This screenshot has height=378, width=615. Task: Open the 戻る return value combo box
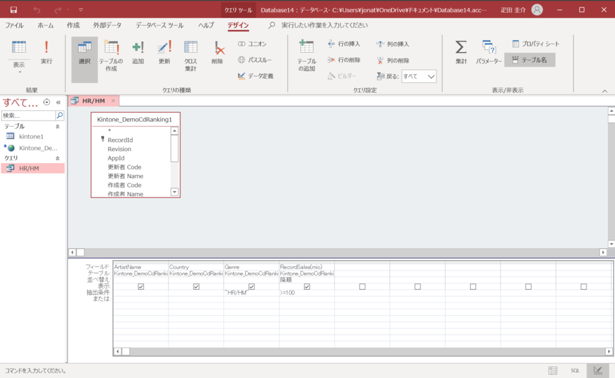coord(419,76)
